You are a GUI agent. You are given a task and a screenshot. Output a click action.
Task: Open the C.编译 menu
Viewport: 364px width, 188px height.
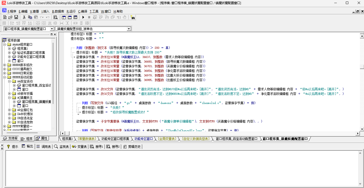(83, 11)
